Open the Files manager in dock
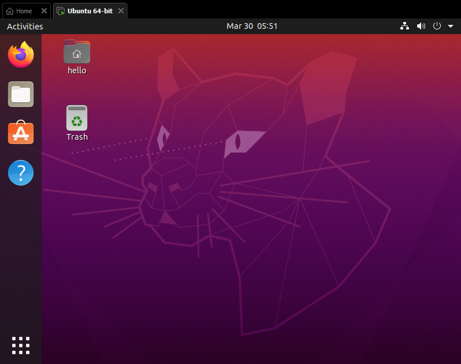The height and width of the screenshot is (364, 461). [21, 94]
